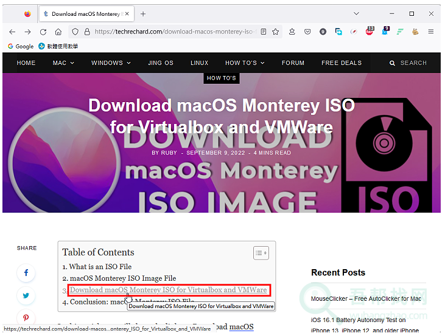The width and height of the screenshot is (445, 336).
Task: Open the Firefox home page icon
Action: pos(58,32)
